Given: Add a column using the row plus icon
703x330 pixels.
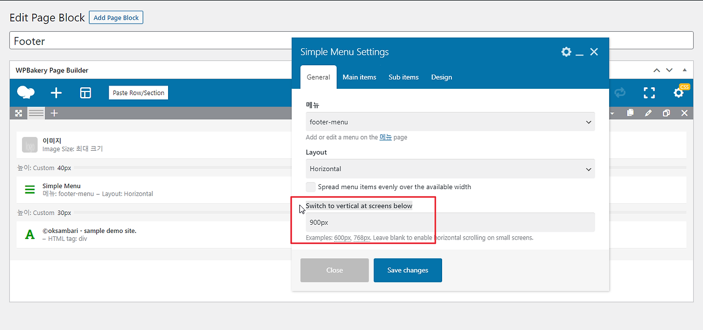Looking at the screenshot, I should coord(54,113).
